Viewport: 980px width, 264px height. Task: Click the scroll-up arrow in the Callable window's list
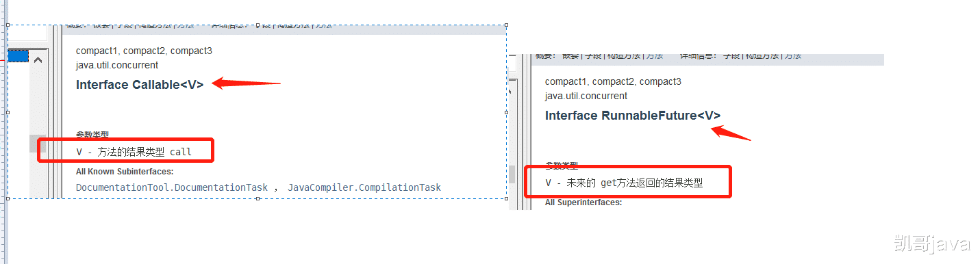click(x=38, y=60)
